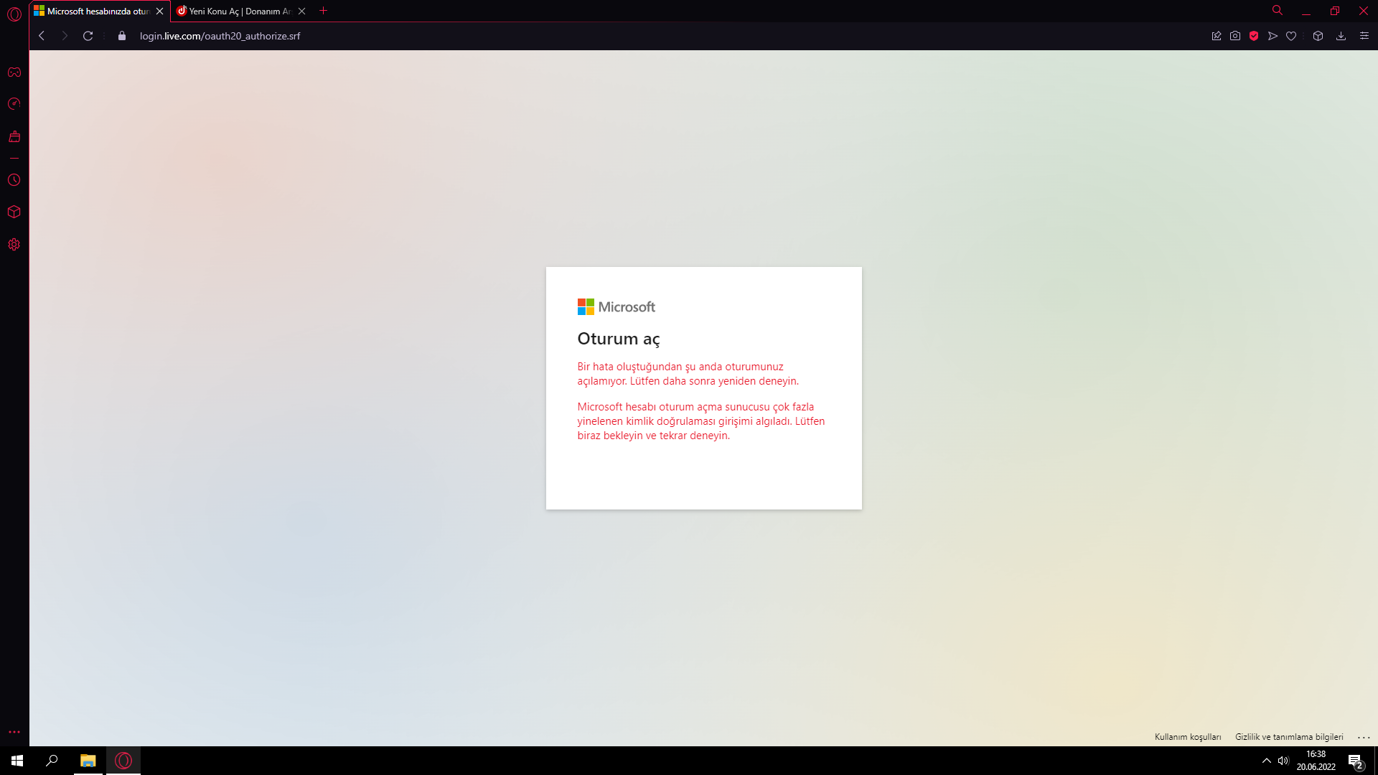Open downloads toolbar icon
The width and height of the screenshot is (1378, 775).
coord(1341,36)
